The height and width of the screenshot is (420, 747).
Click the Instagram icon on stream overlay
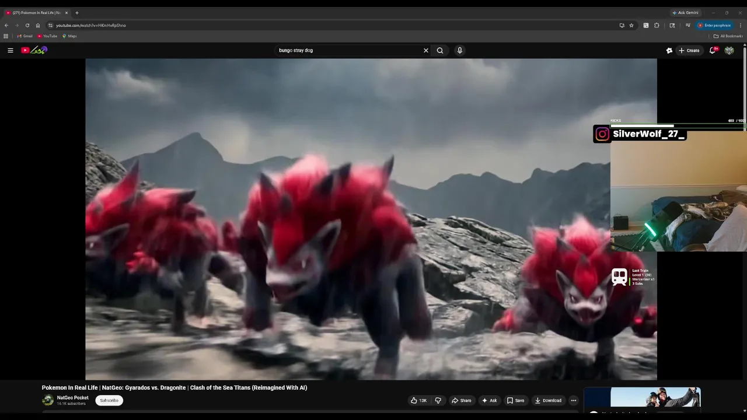coord(602,134)
